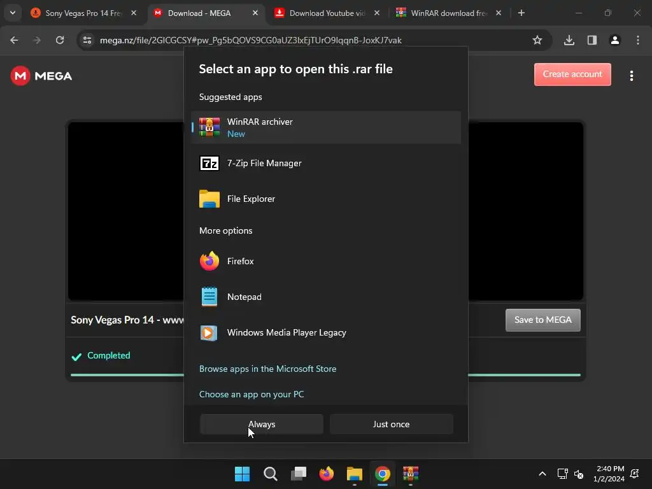Close the Sony Vegas Pro 14 tab
Screen dimensions: 652x489
coord(134,13)
